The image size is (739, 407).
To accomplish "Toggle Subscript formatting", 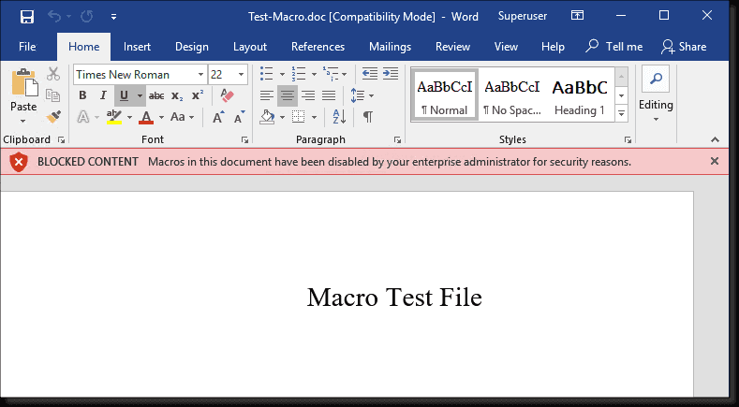I will (x=177, y=96).
